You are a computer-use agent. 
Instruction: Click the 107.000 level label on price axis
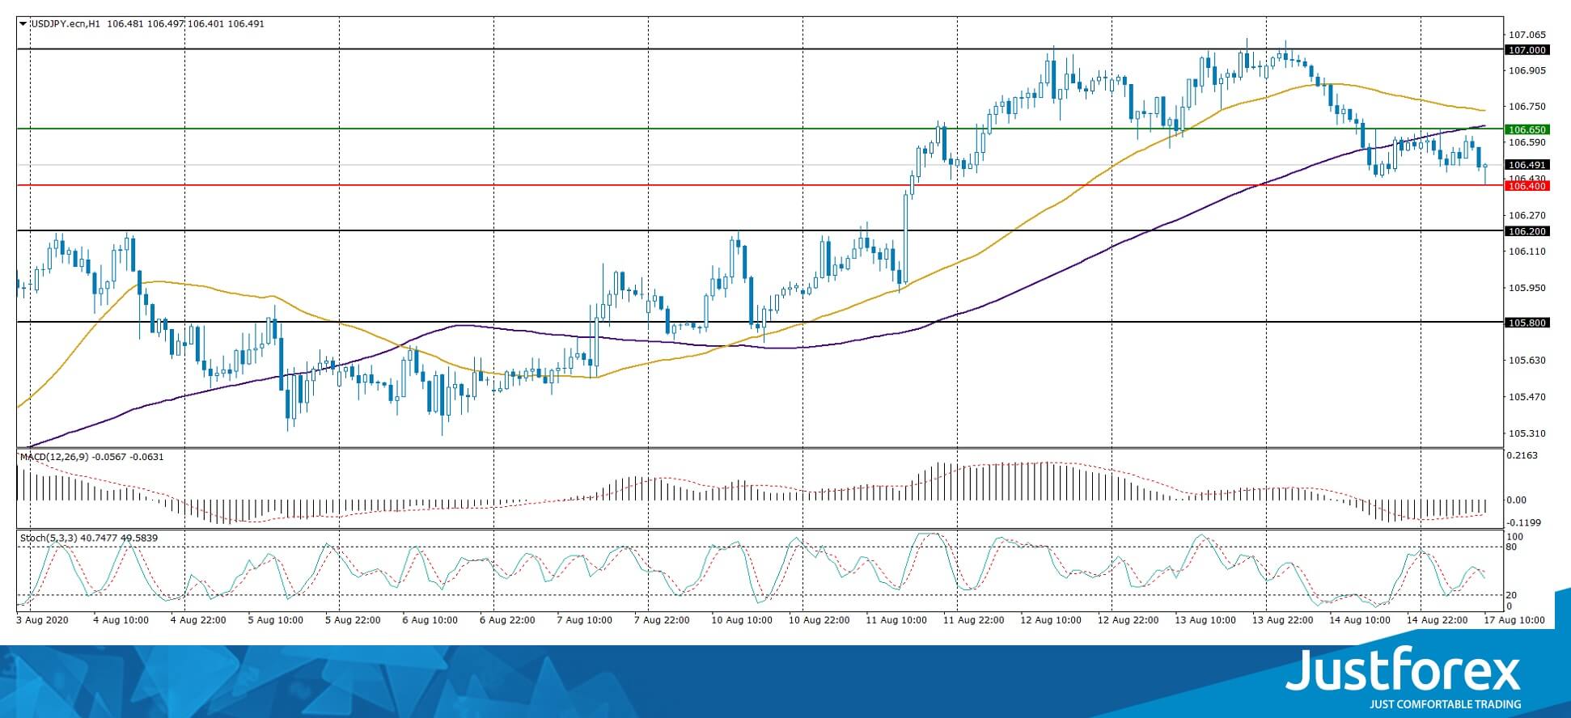pos(1527,50)
